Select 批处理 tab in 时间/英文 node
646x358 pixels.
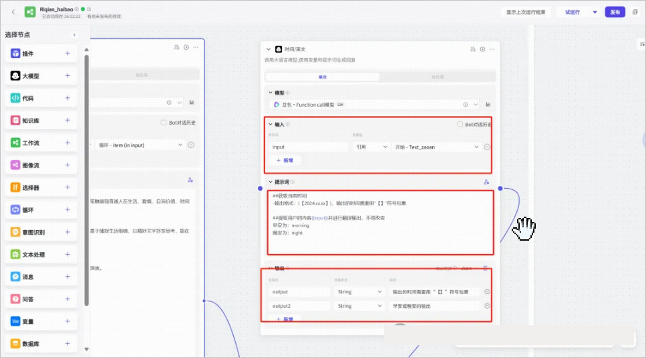tap(437, 77)
